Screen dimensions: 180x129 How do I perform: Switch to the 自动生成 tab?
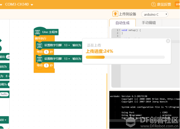(122, 23)
